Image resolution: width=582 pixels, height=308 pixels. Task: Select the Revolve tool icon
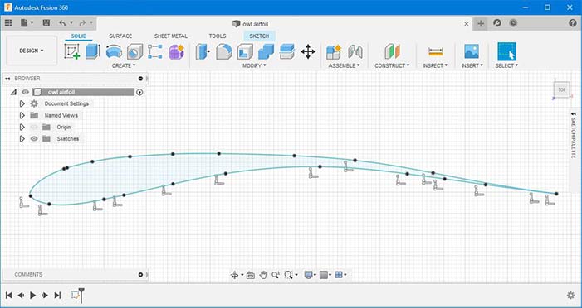click(x=114, y=51)
